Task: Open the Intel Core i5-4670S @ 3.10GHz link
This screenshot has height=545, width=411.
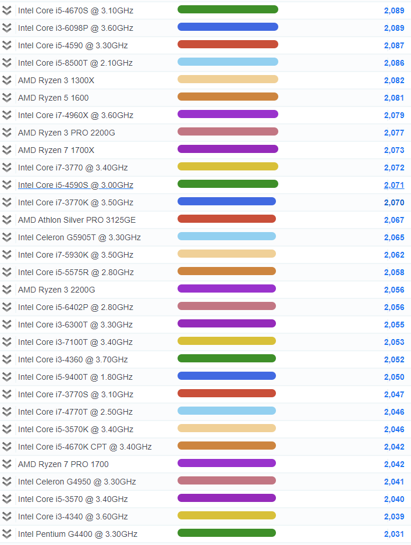Action: pos(76,10)
